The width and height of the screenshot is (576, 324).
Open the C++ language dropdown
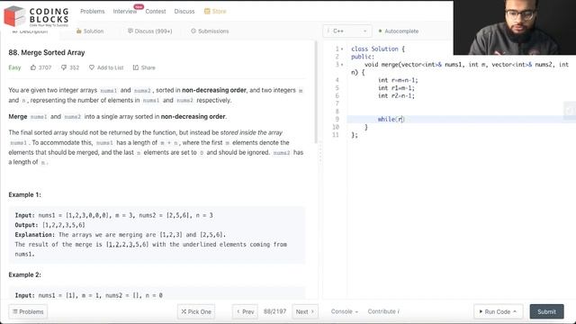click(x=347, y=31)
